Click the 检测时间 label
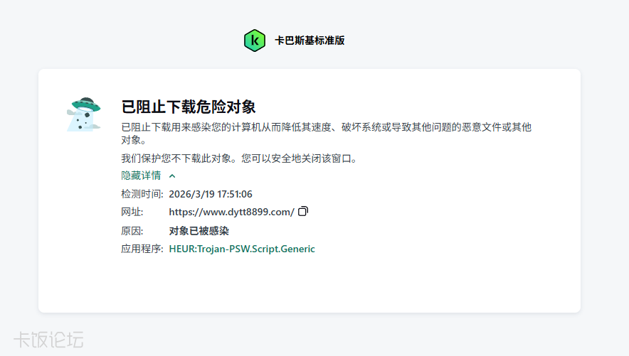The image size is (629, 356). [142, 193]
